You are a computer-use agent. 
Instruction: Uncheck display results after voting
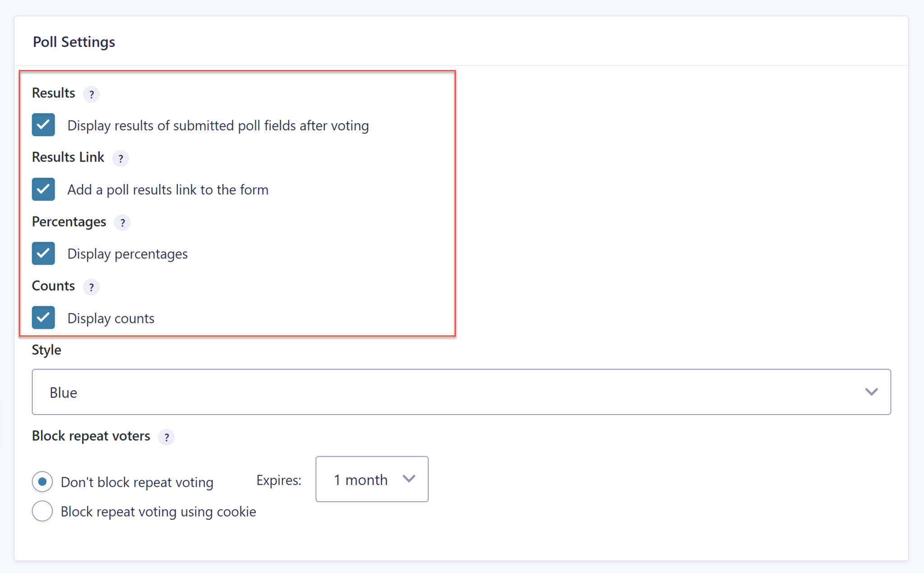[x=43, y=125]
